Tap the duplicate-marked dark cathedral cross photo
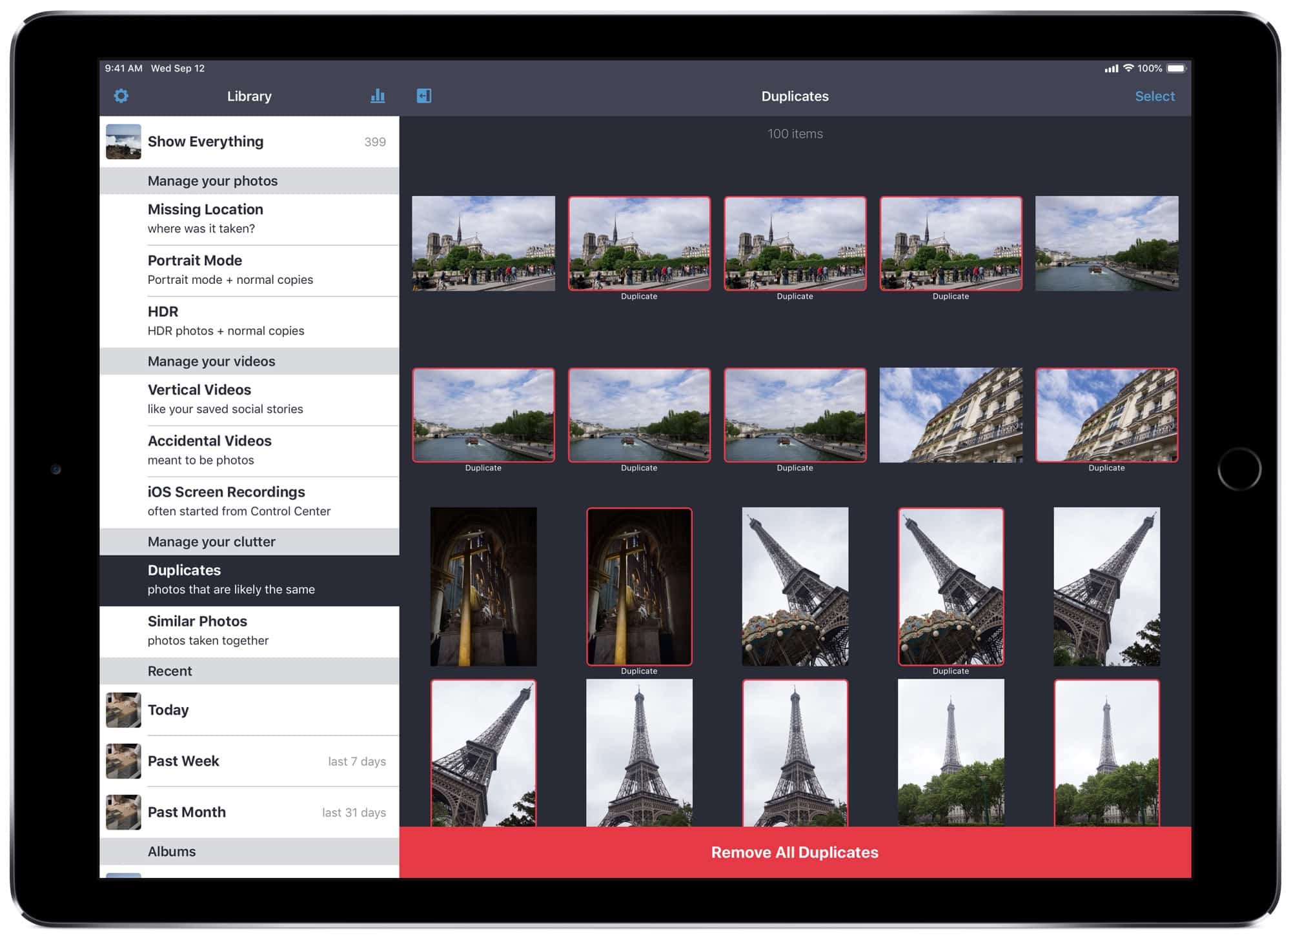This screenshot has width=1291, height=938. coord(639,586)
